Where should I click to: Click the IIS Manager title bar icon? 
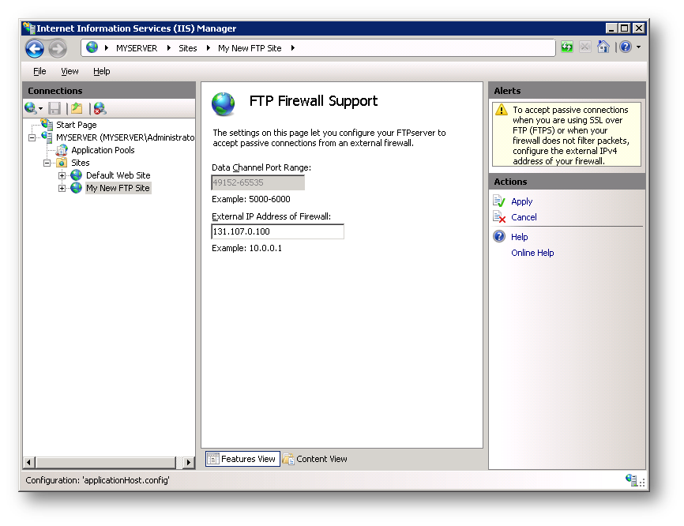29,28
